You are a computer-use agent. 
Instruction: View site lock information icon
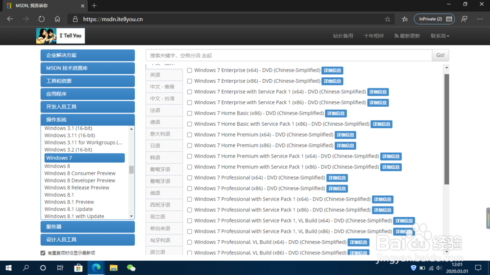pos(75,19)
